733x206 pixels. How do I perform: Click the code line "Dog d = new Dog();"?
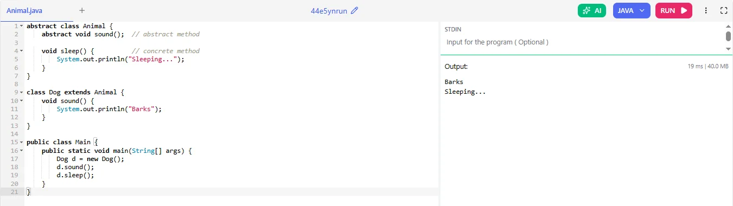(x=91, y=159)
